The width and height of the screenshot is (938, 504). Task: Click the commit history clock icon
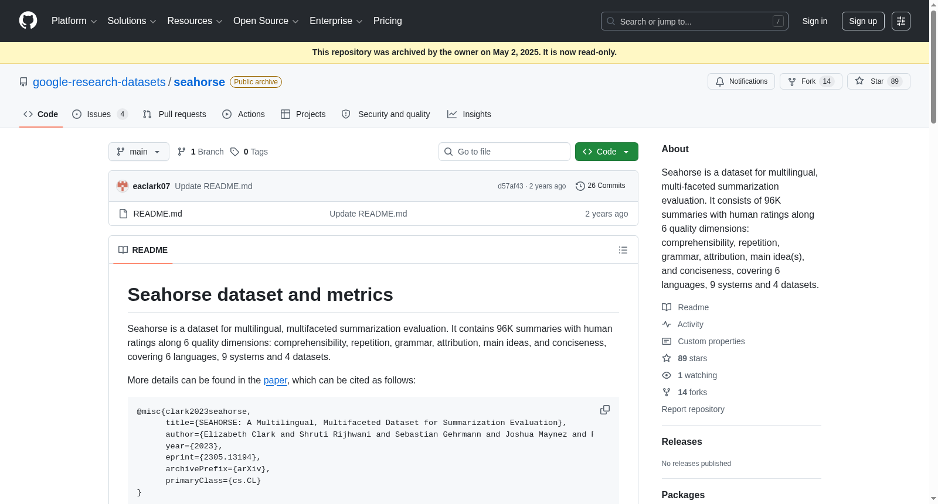point(580,186)
